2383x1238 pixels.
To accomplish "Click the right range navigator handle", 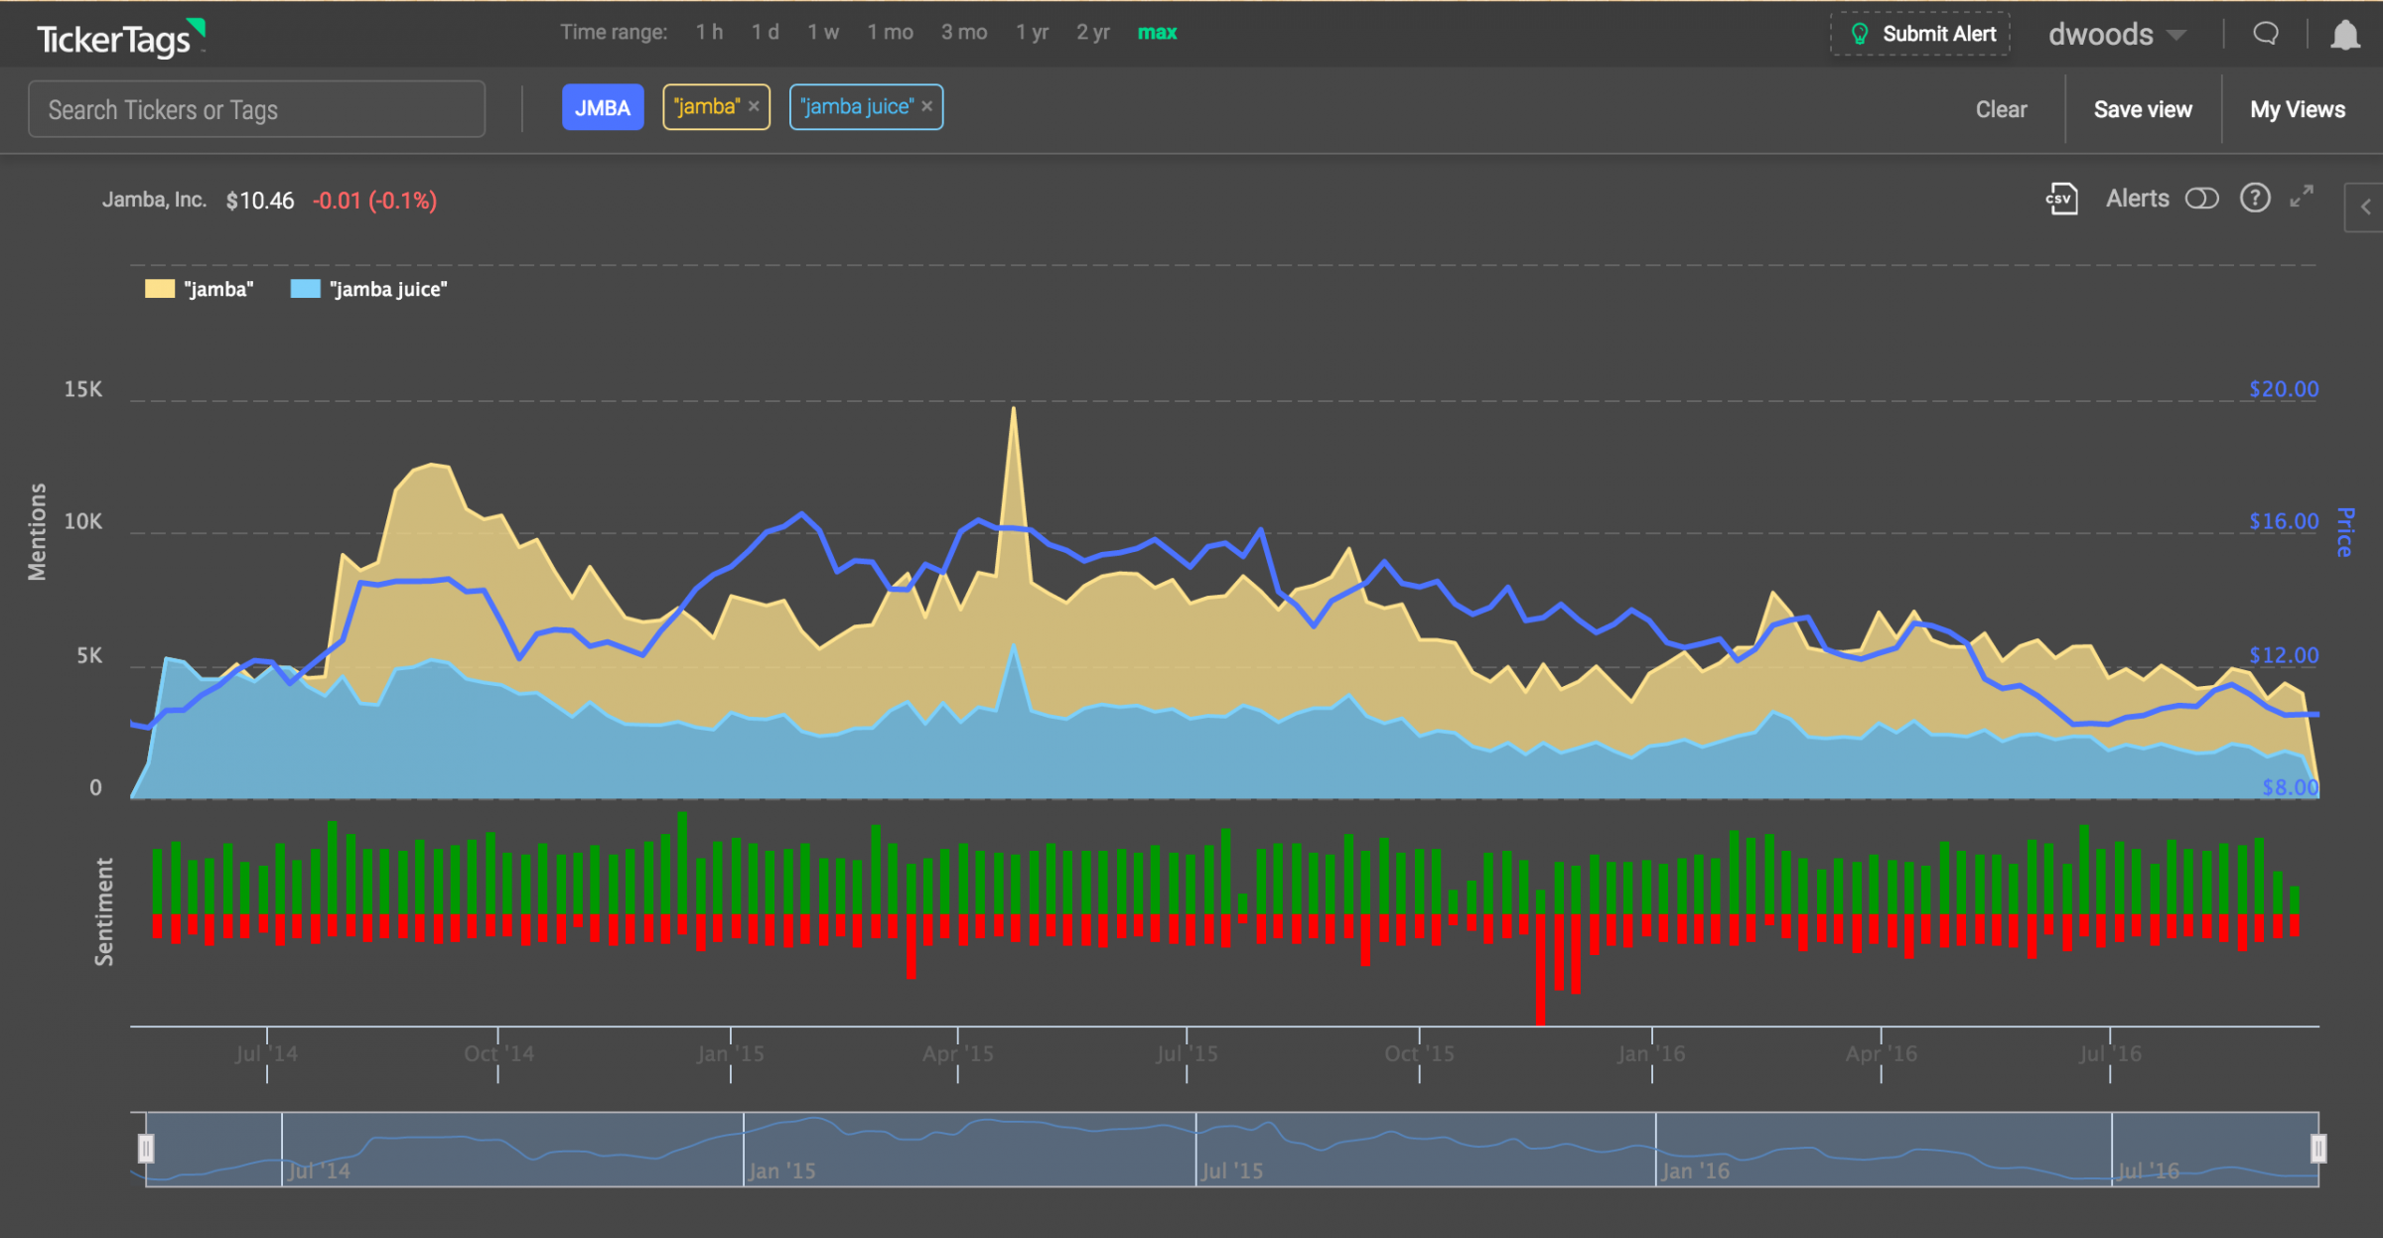I will (x=2318, y=1149).
